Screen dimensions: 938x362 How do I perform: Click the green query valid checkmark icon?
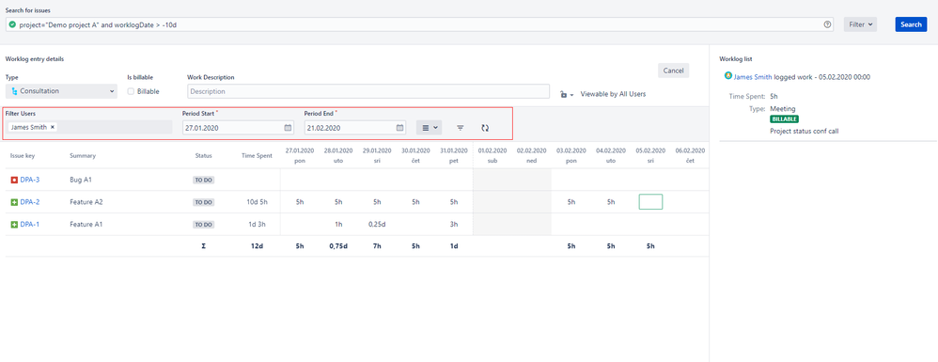(12, 24)
